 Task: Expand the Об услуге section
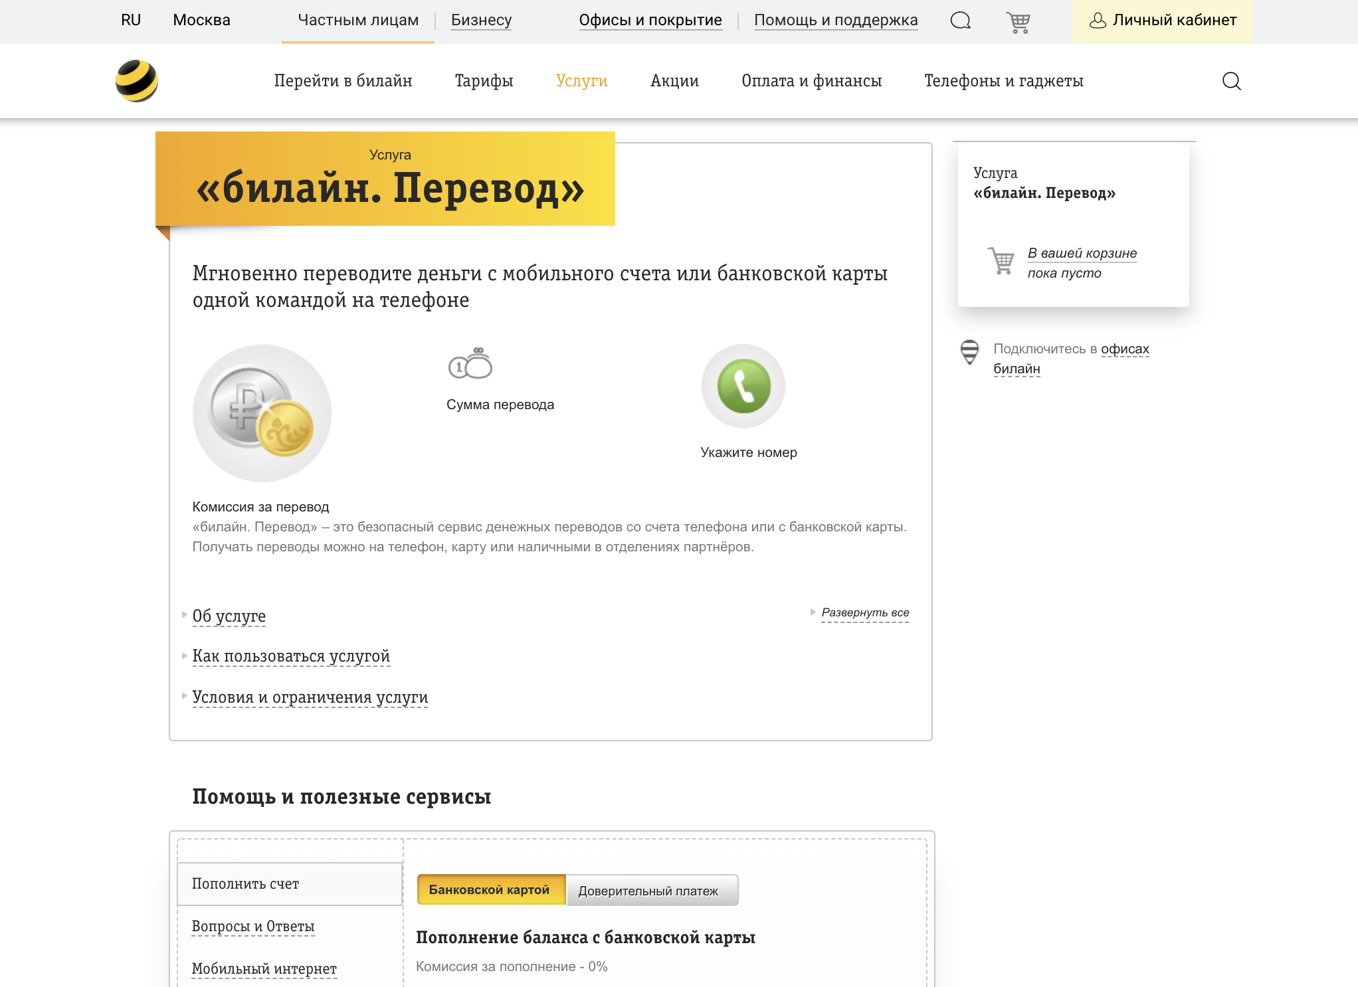click(229, 616)
